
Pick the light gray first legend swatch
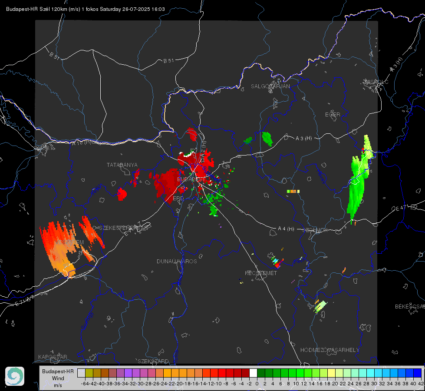pos(81,373)
